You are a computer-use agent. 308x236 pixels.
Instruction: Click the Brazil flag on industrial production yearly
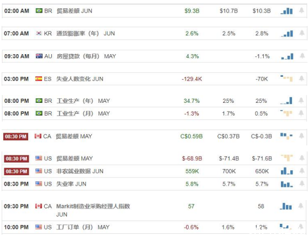[x=39, y=101]
